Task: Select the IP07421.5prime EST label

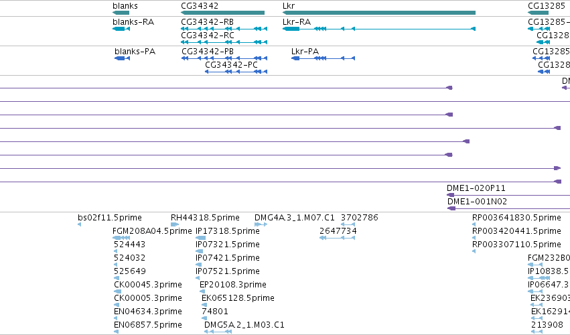Action: (x=228, y=258)
